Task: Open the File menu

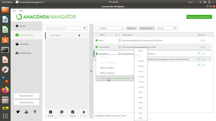Action: click(x=14, y=10)
